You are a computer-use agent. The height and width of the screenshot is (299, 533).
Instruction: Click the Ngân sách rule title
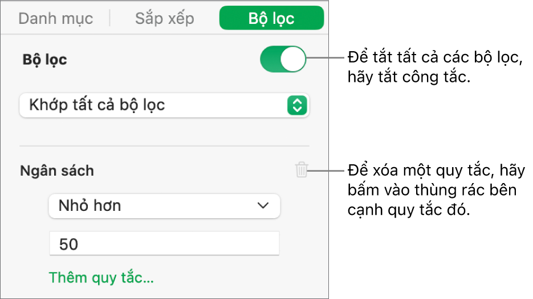pyautogui.click(x=57, y=170)
